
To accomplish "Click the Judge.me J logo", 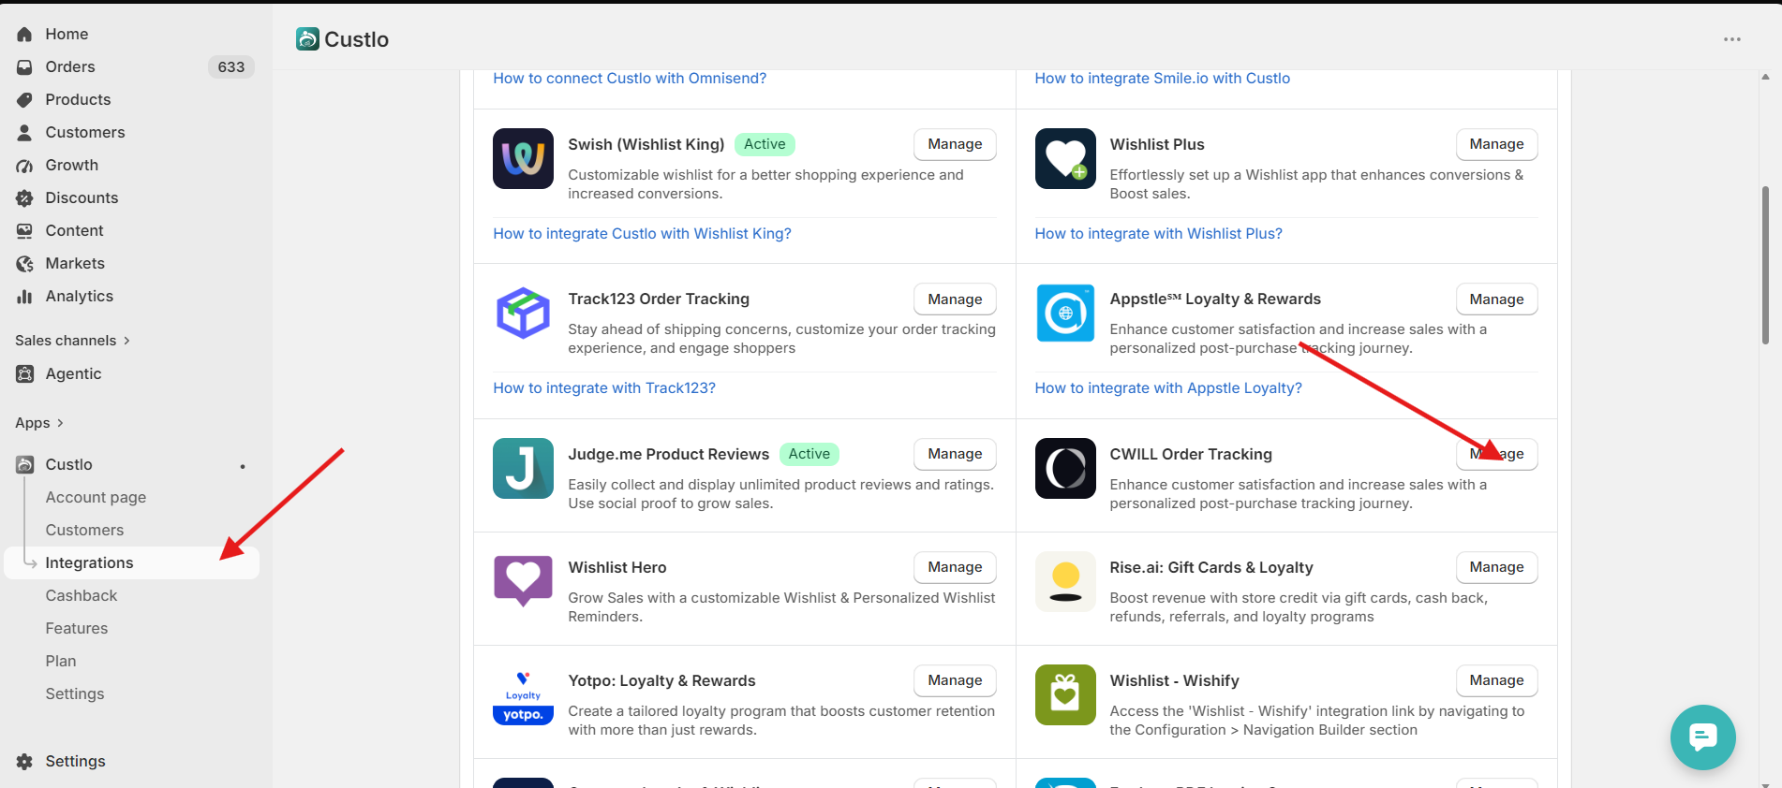I will point(523,469).
